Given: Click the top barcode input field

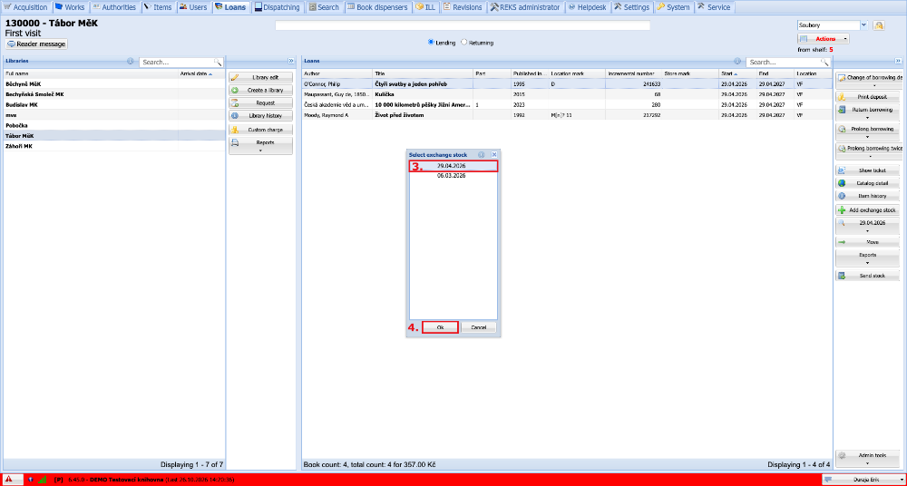Looking at the screenshot, I should tap(463, 25).
